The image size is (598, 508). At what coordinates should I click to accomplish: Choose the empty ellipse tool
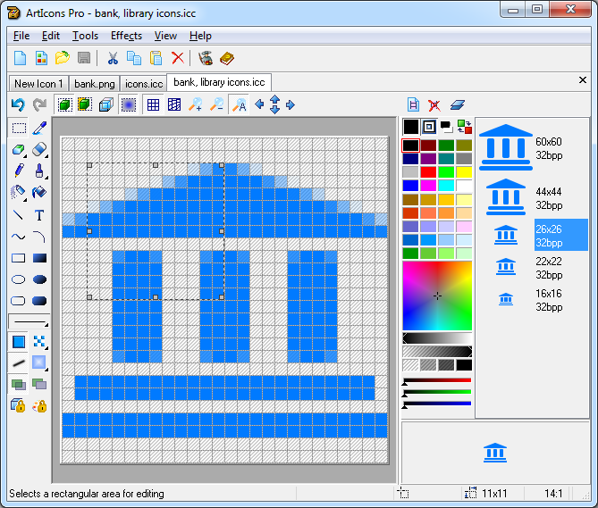tap(19, 279)
